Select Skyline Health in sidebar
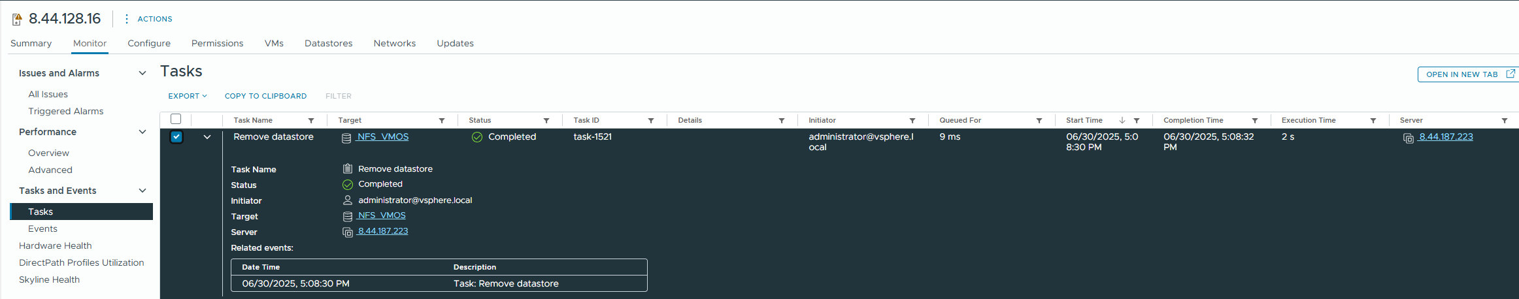Screen dimensions: 1519x299 (49, 279)
